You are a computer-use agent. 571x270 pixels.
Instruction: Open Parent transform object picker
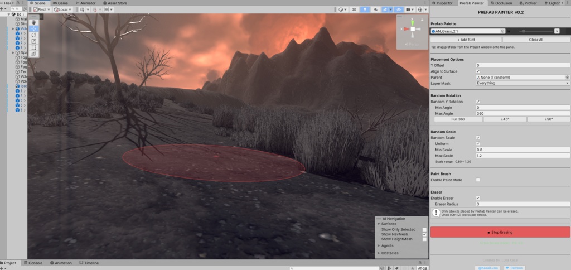(567, 77)
